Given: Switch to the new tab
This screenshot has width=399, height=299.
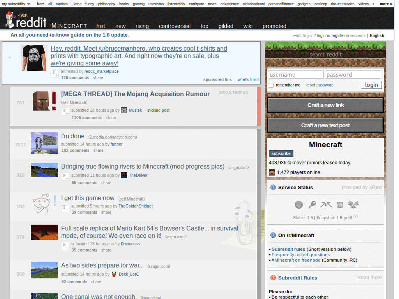Looking at the screenshot, I should [120, 26].
